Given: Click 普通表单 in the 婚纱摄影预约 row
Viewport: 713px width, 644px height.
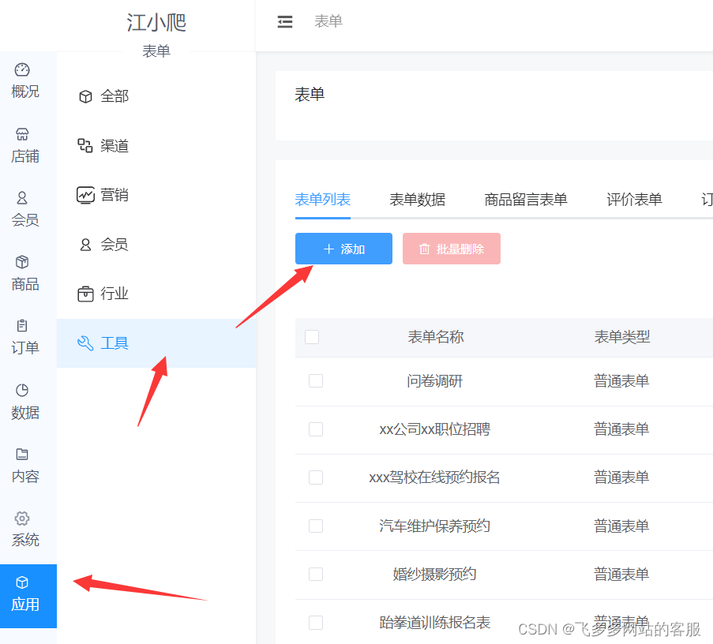Looking at the screenshot, I should 621,574.
